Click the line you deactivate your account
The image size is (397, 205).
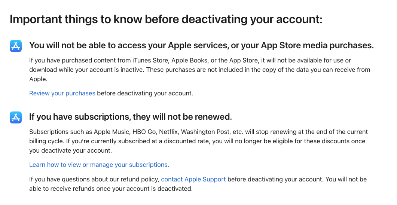tap(71, 151)
